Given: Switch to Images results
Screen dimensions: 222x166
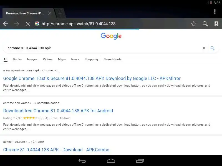Looking at the screenshot, I should pyautogui.click(x=32, y=59).
